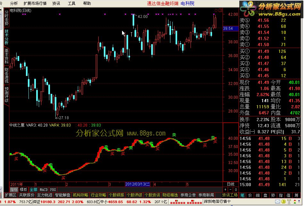
Task: Click the blue exclamation info icon
Action: (x=299, y=202)
